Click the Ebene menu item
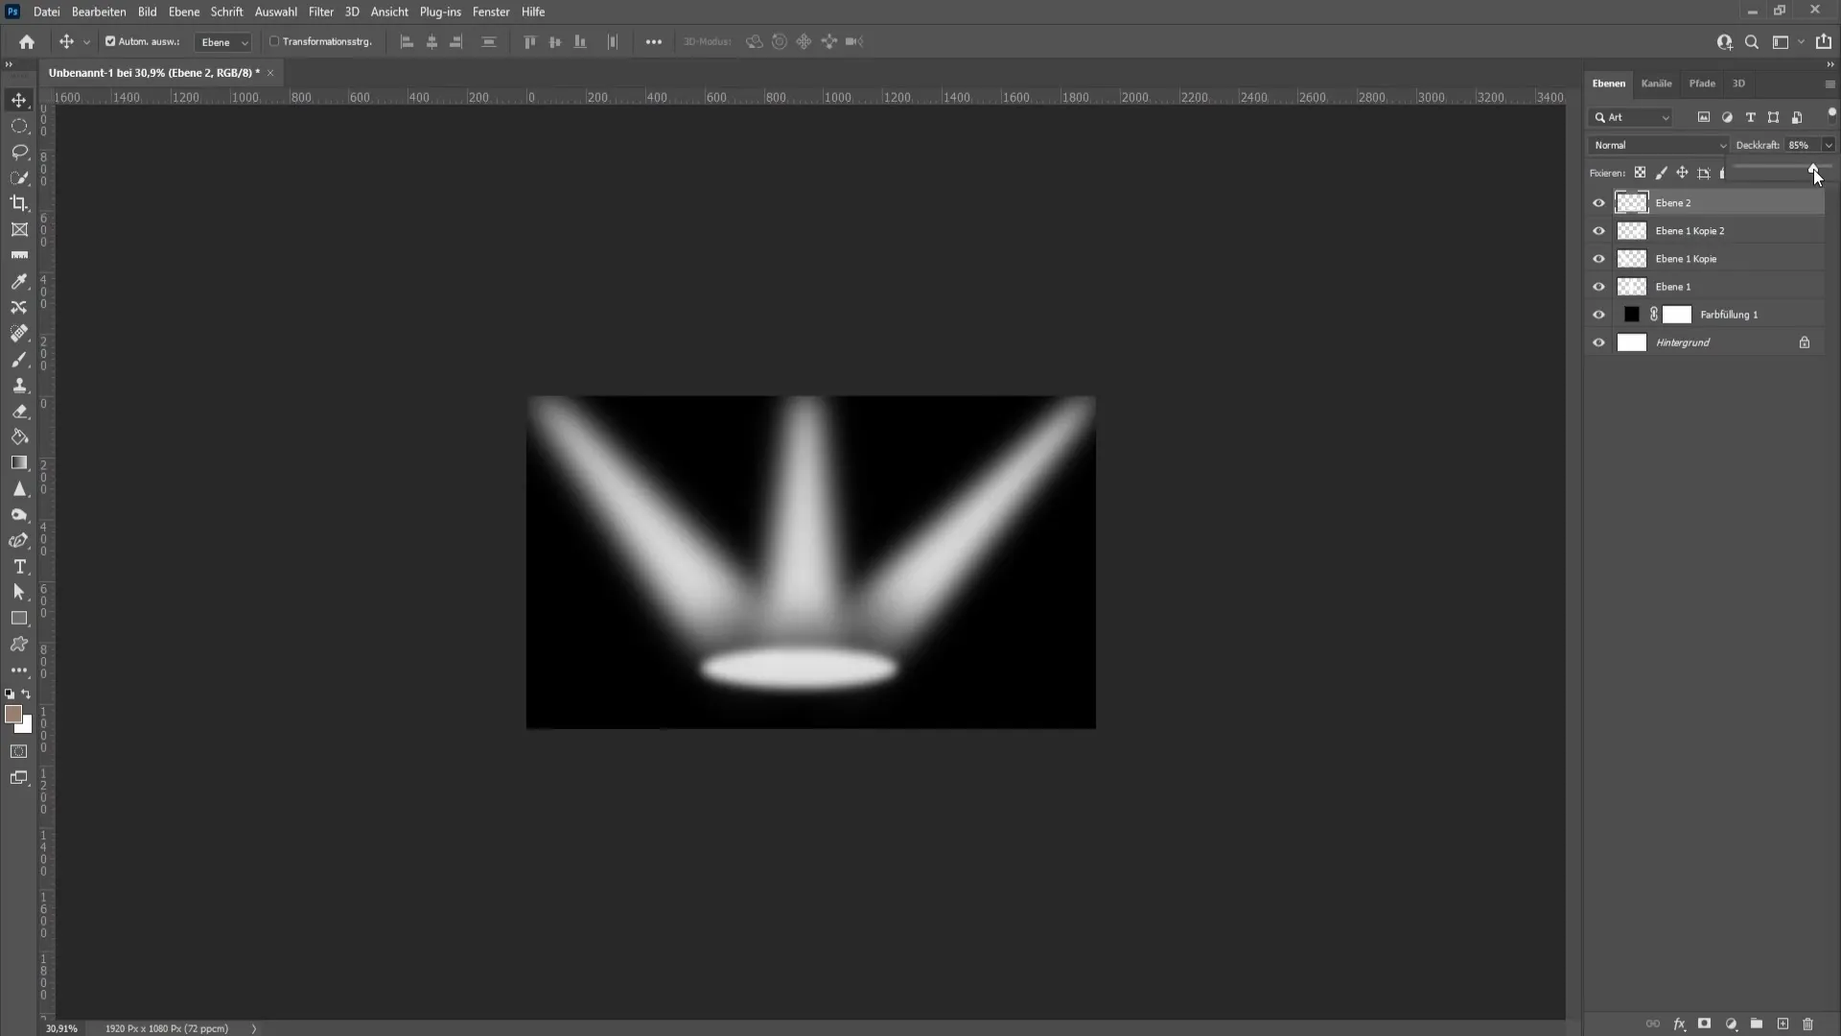The image size is (1841, 1036). tap(183, 12)
